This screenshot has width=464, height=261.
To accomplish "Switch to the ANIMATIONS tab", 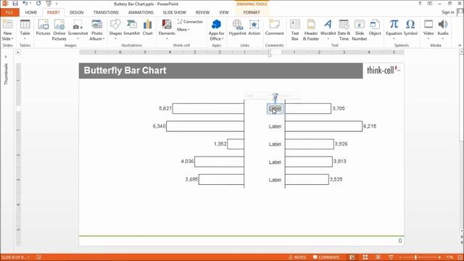I will point(141,12).
